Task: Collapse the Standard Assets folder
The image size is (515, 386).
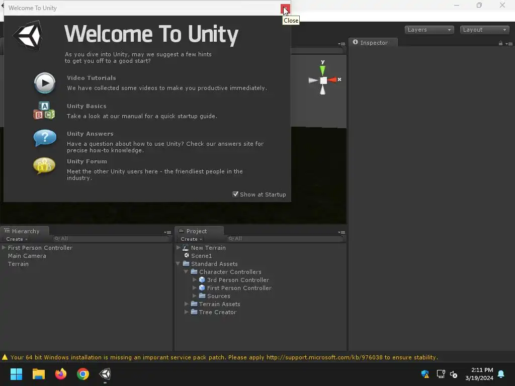Action: [x=179, y=263]
